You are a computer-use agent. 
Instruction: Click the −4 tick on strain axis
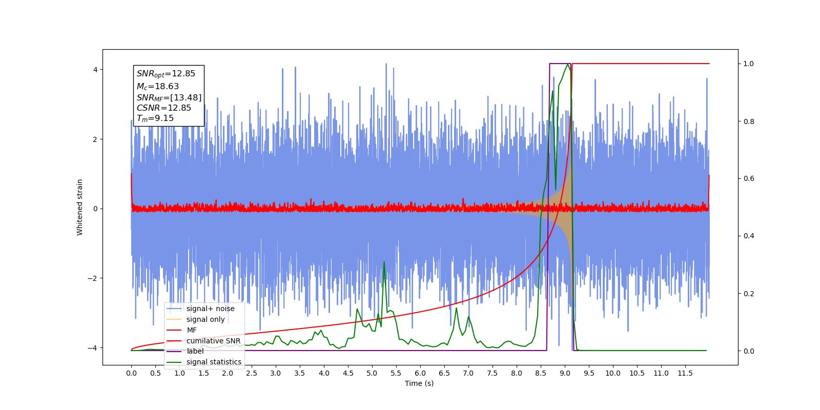tap(92, 348)
